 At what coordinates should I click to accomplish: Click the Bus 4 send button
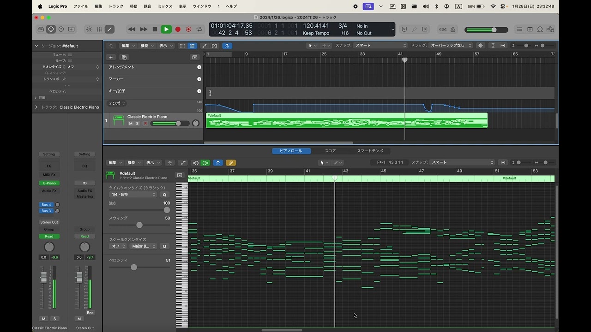[x=46, y=205]
